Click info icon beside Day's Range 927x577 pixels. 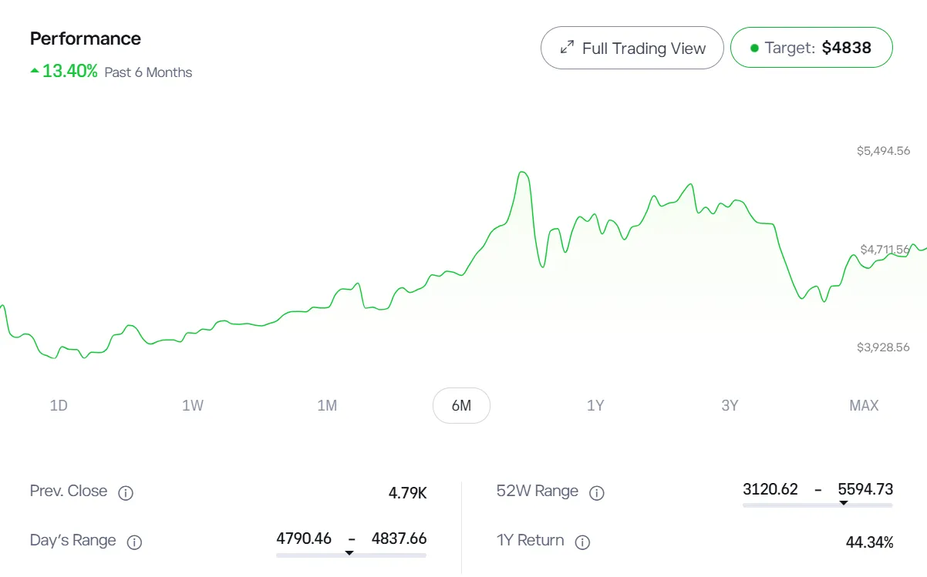134,542
